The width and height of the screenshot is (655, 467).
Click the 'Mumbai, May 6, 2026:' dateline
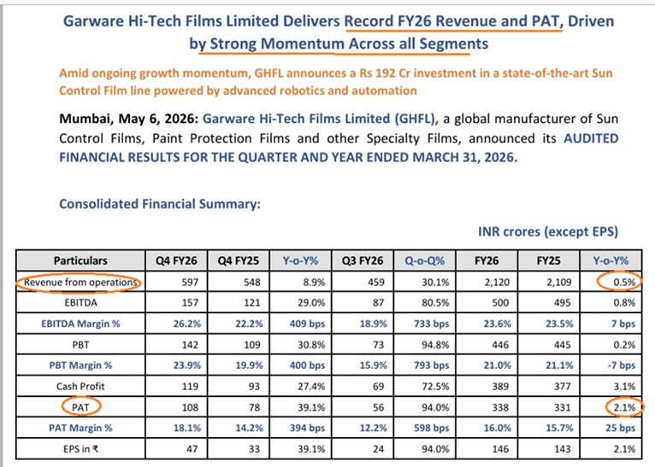[x=128, y=119]
